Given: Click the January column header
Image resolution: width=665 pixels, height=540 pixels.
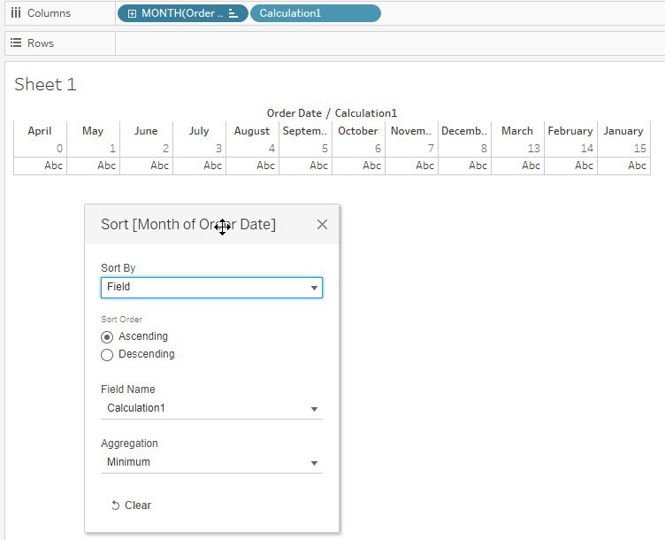Looking at the screenshot, I should click(623, 131).
